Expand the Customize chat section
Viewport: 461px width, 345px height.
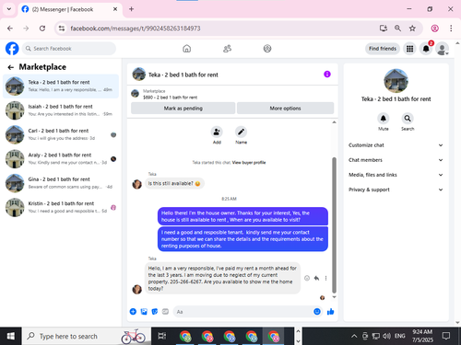[396, 145]
